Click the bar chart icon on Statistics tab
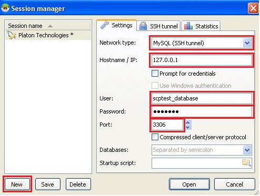Screen dimensions: 260x196 [188, 26]
